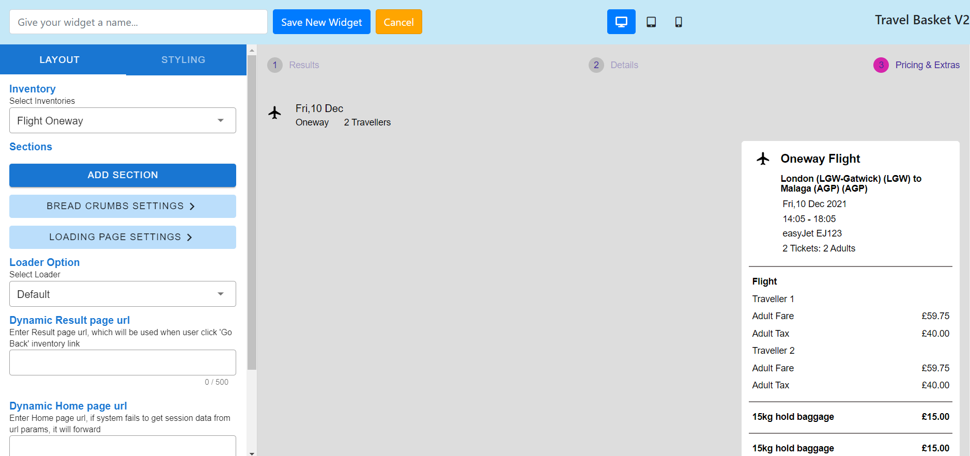Screen dimensions: 970x456
Task: Switch to desktop preview icon
Action: pos(621,22)
